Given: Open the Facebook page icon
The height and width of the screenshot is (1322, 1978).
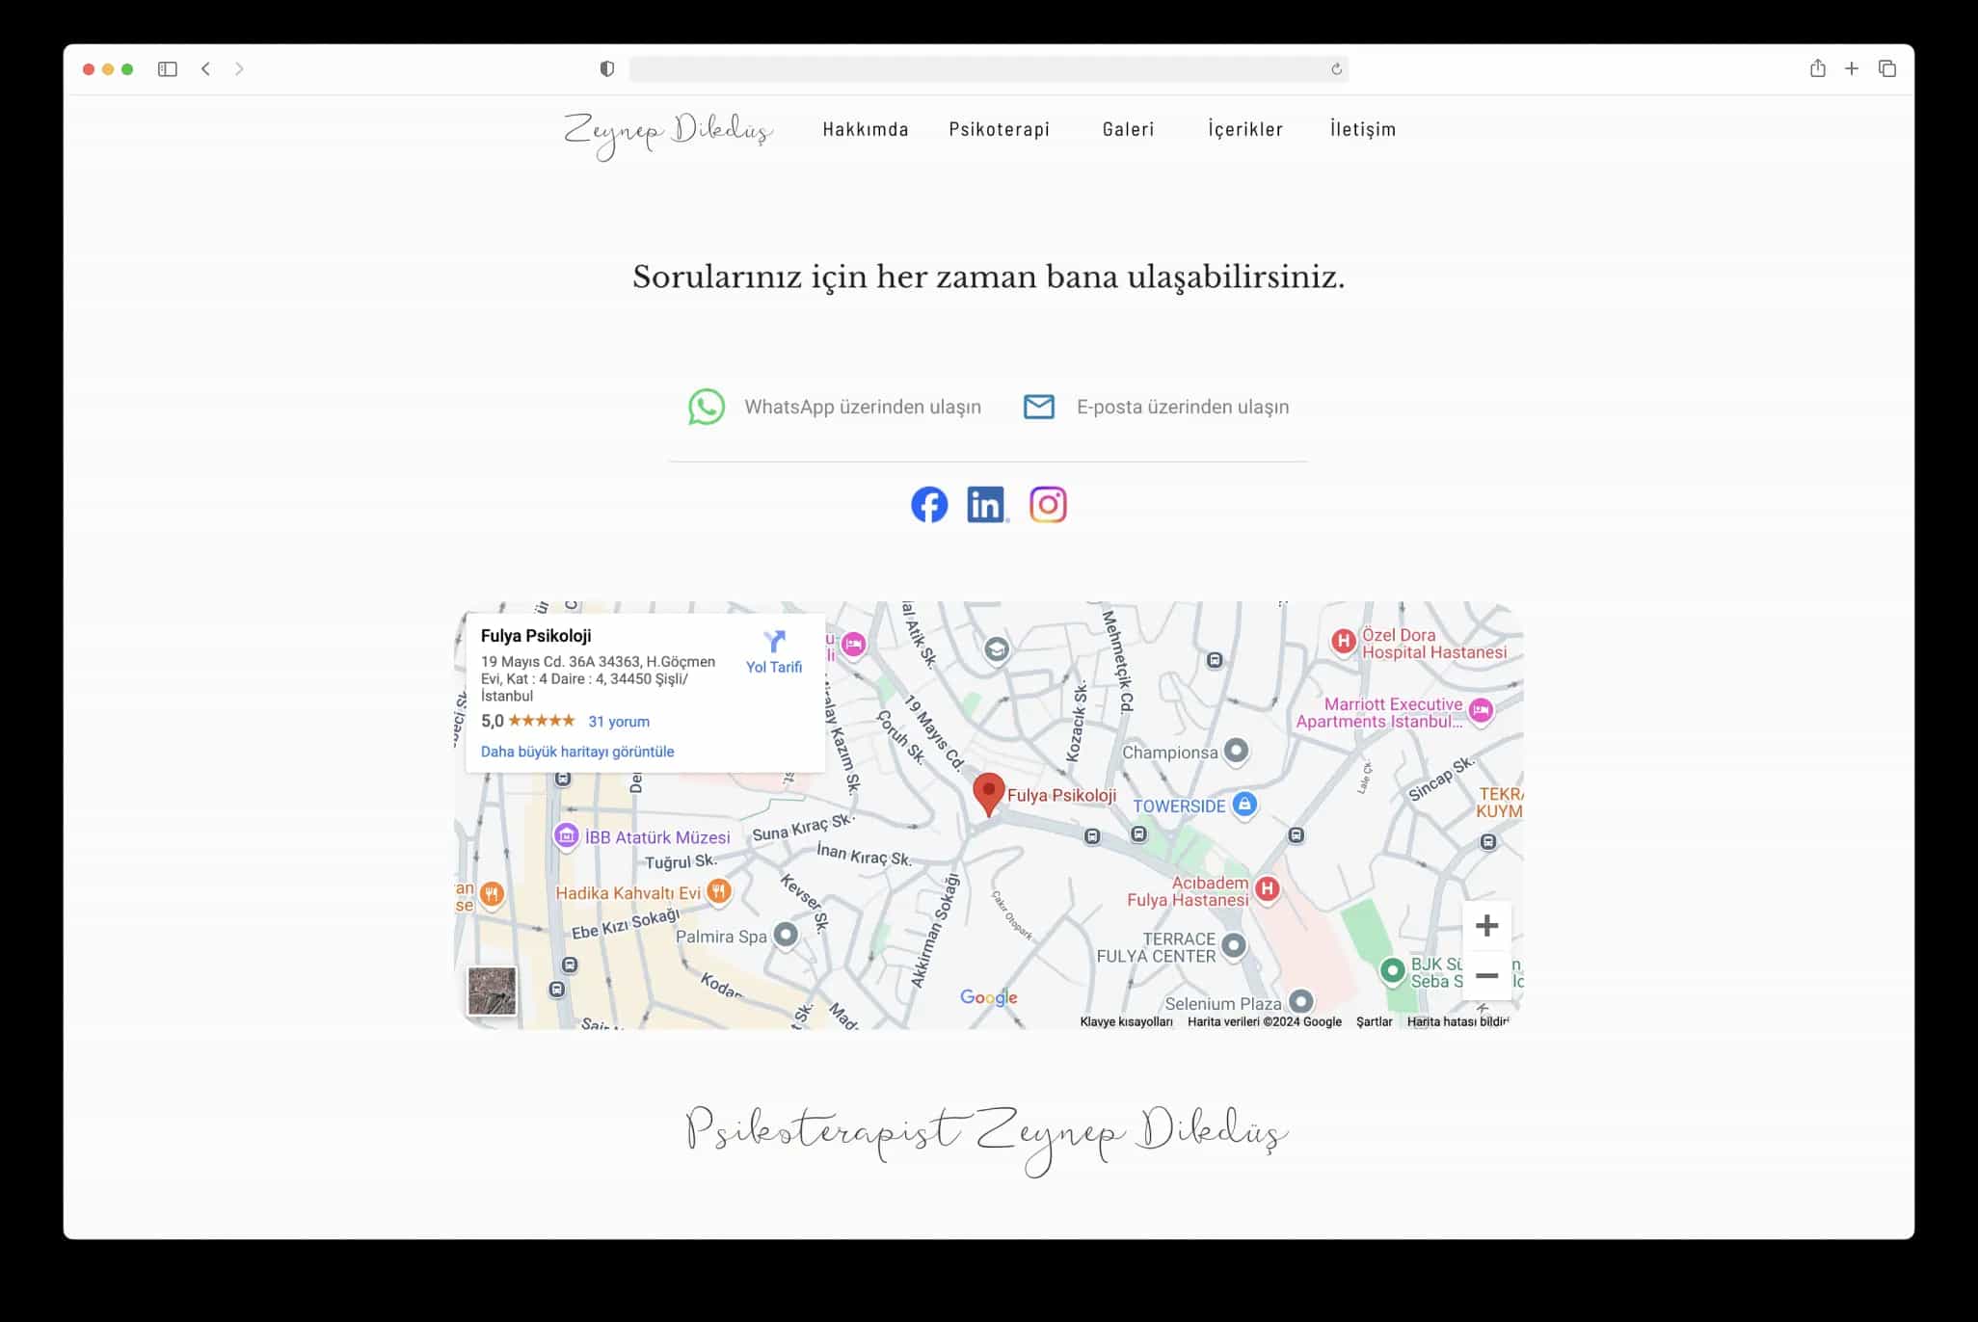Looking at the screenshot, I should (929, 505).
